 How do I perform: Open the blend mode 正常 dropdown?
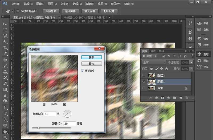[x=154, y=63]
